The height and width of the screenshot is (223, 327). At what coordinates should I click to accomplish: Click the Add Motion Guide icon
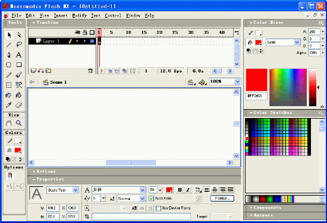[40, 71]
